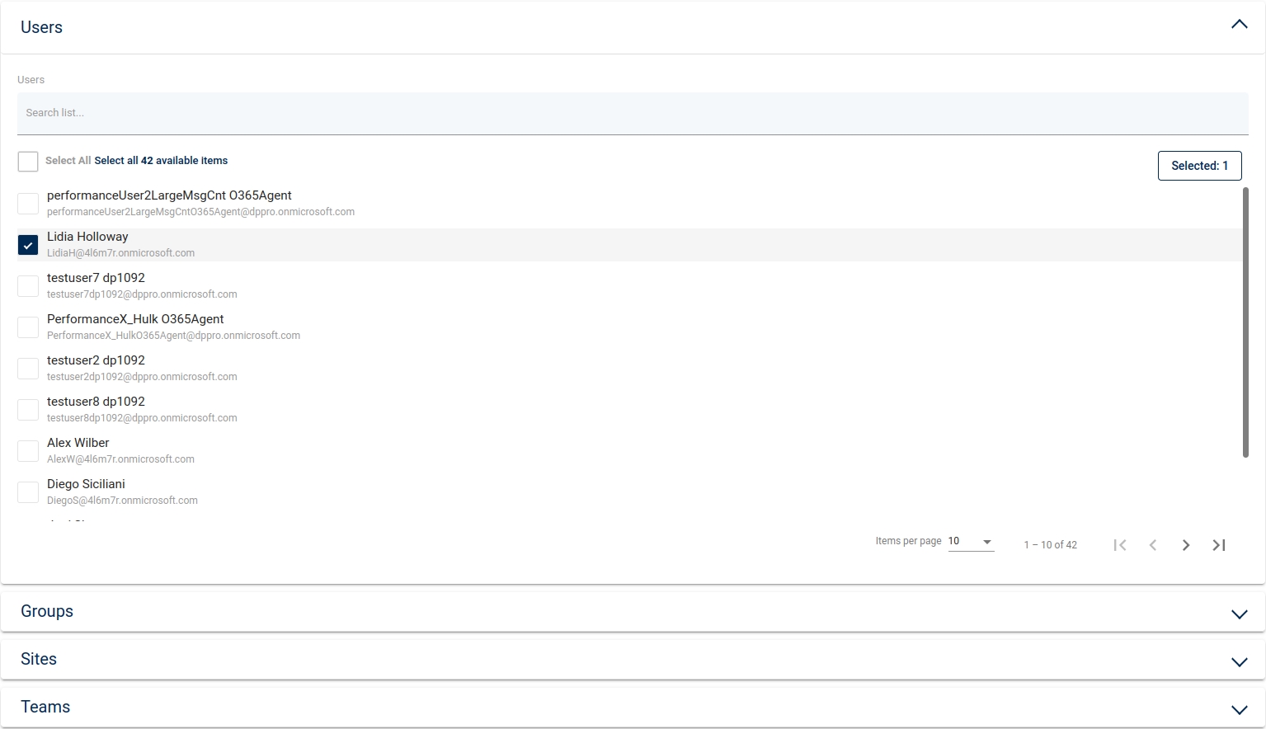The image size is (1266, 729).
Task: Click Select all 42 available items link
Action: [x=161, y=161]
